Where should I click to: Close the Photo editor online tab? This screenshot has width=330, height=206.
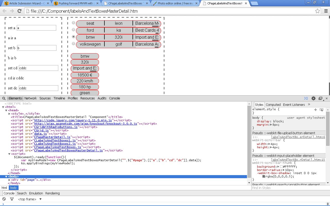point(196,4)
